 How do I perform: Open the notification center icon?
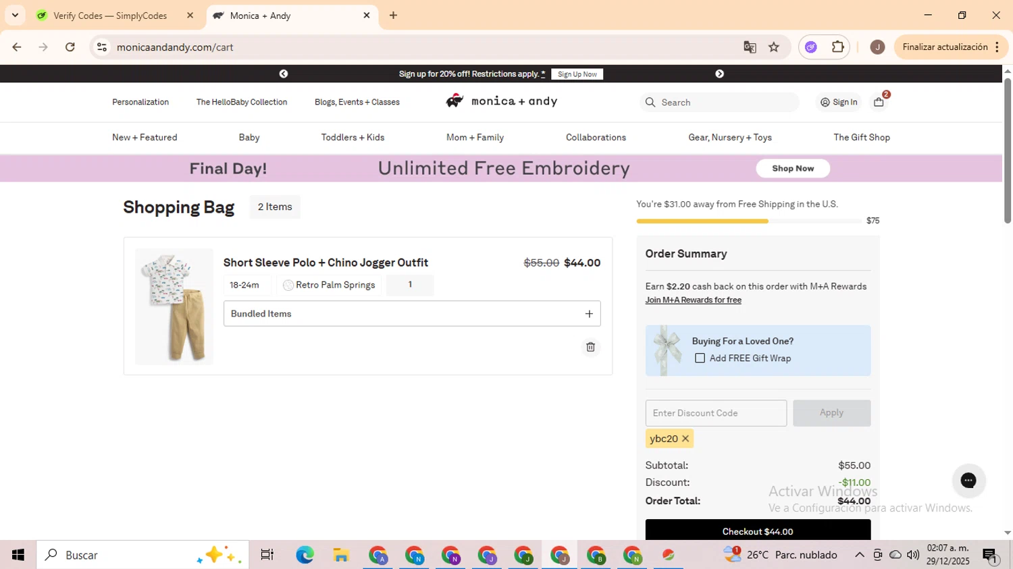[990, 556]
